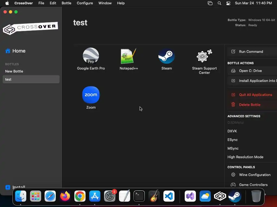Click the Steam icon in the Dock
The height and width of the screenshot is (207, 277).
tap(235, 196)
